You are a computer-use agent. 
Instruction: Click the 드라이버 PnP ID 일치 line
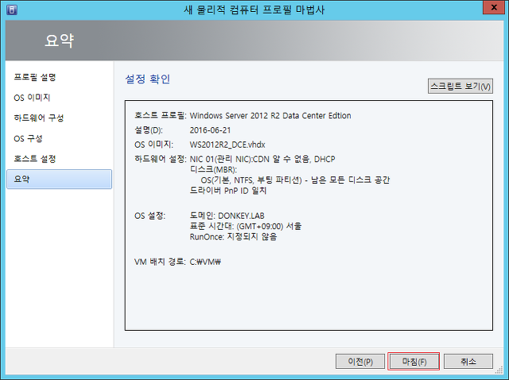(228, 190)
